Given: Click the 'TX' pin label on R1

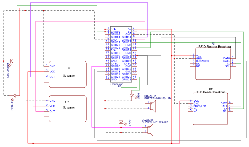Looking at the screenshot, I should pyautogui.click(x=228, y=64).
